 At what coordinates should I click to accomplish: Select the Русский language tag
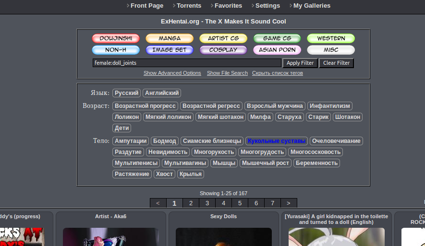tap(126, 93)
